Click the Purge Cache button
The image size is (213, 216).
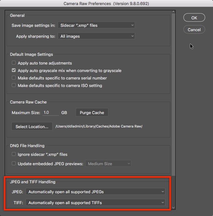92,113
